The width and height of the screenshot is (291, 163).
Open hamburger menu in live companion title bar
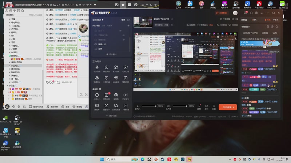pyautogui.click(x=262, y=13)
